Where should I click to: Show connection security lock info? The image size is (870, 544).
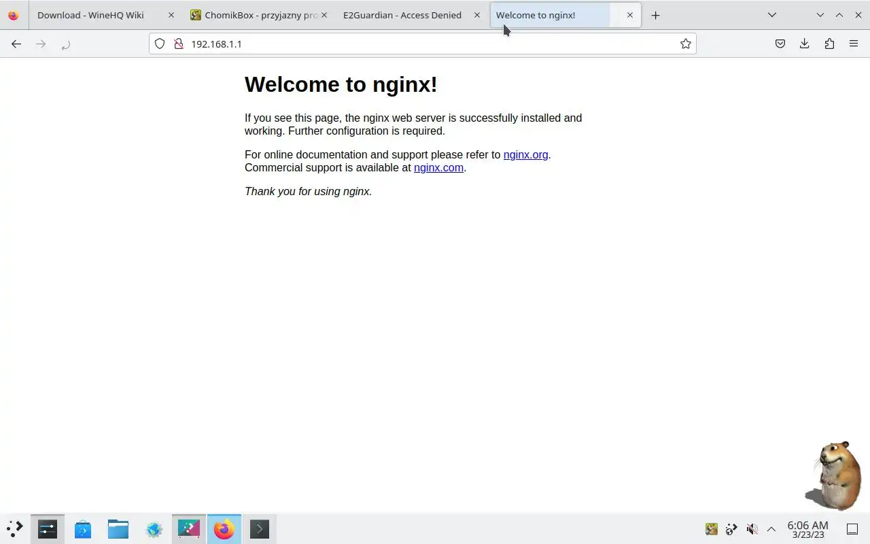click(179, 44)
